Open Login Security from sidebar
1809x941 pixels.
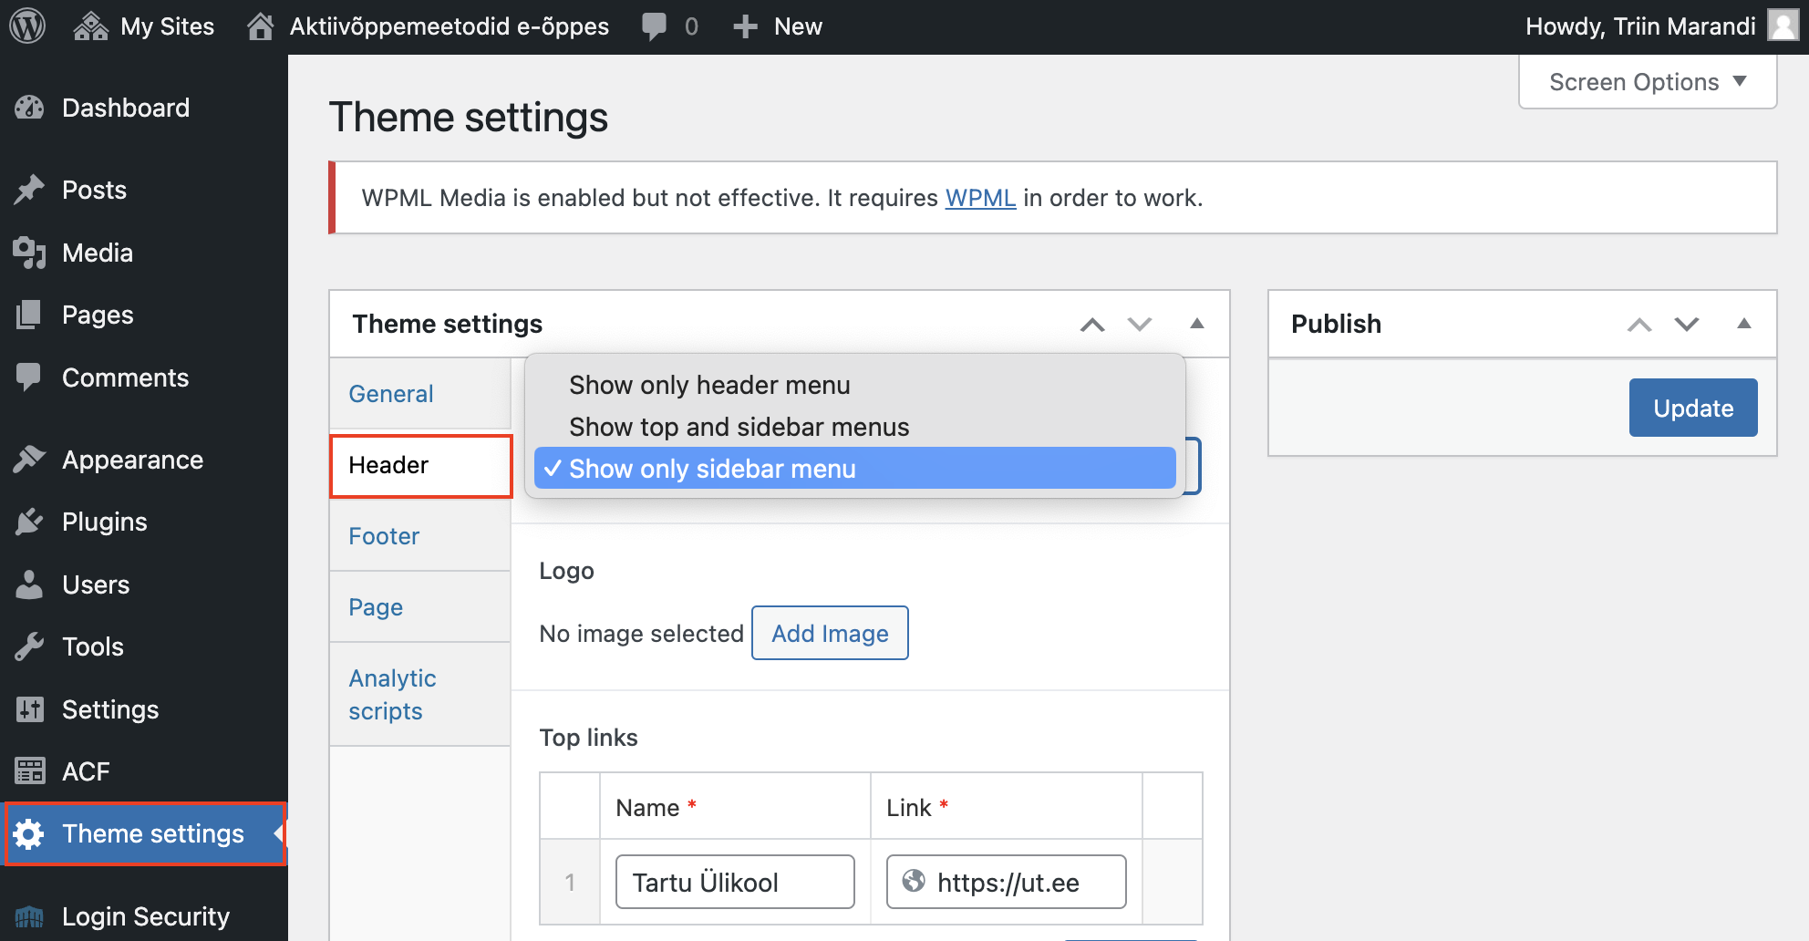(145, 916)
